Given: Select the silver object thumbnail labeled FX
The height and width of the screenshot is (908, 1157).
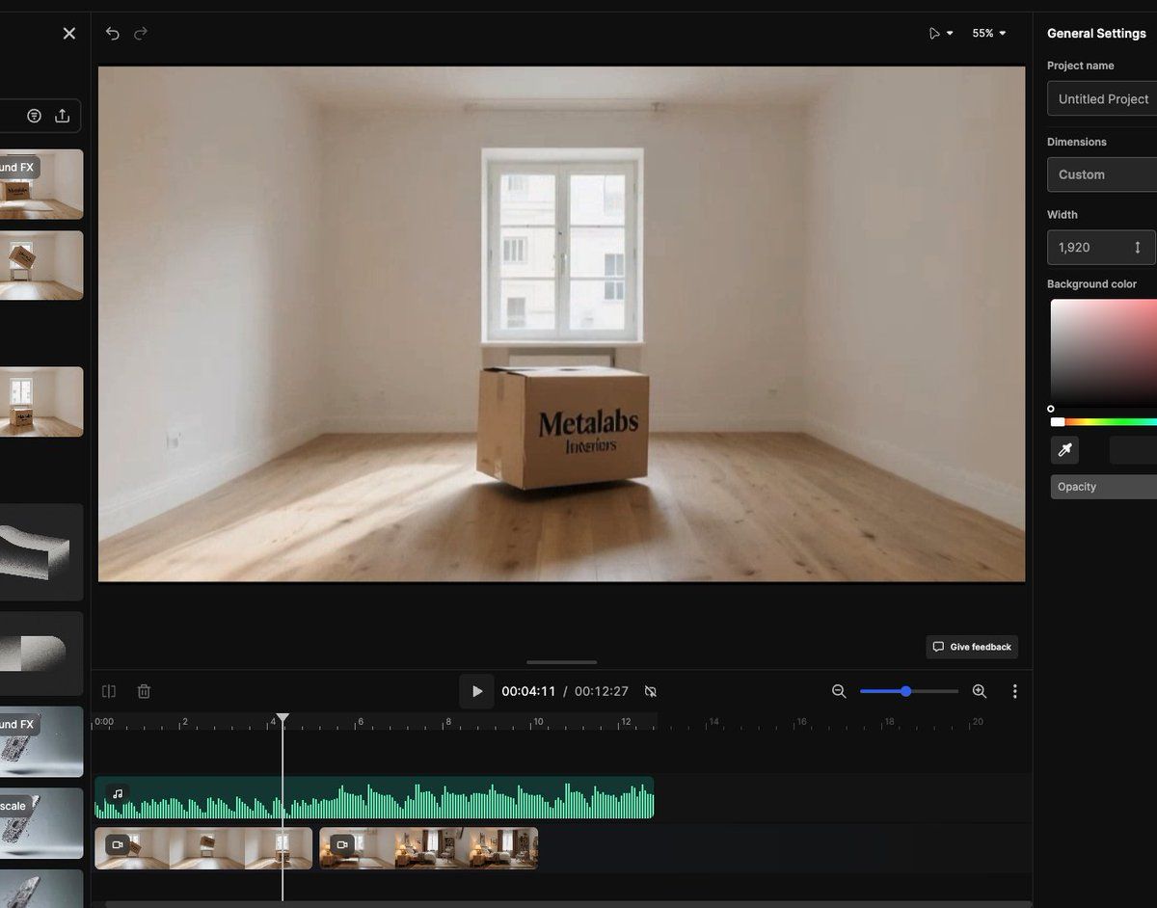Looking at the screenshot, I should pyautogui.click(x=41, y=741).
